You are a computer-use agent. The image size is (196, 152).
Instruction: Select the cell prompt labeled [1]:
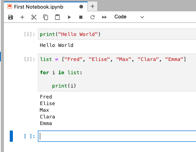click(x=30, y=34)
